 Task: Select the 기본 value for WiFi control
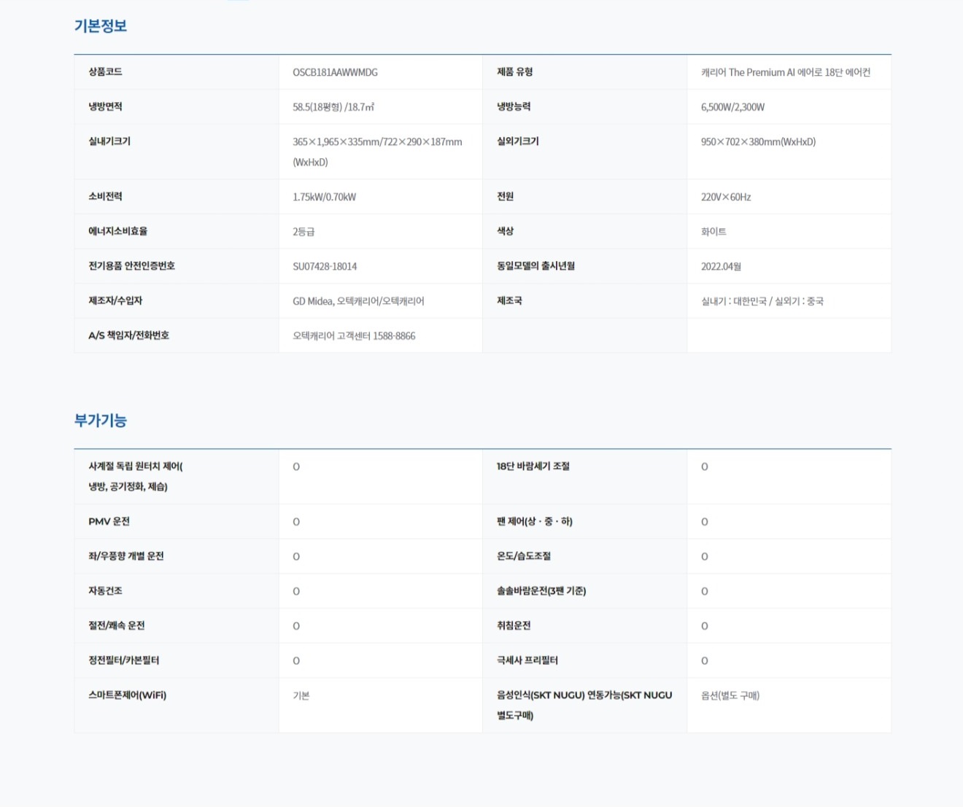[301, 695]
